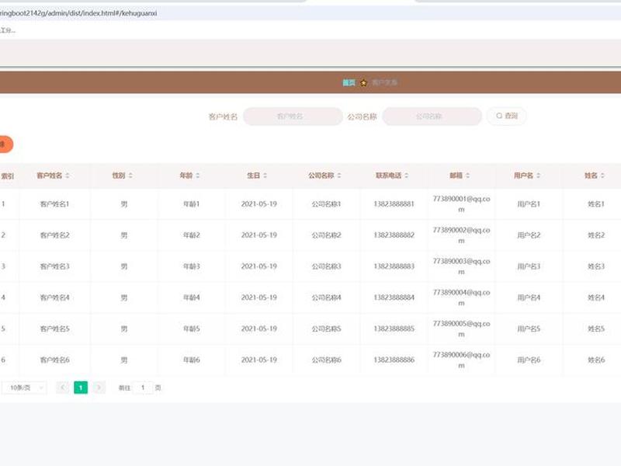Click email 773890001@qq.com
Screen dimensions: 621x466
click(461, 204)
